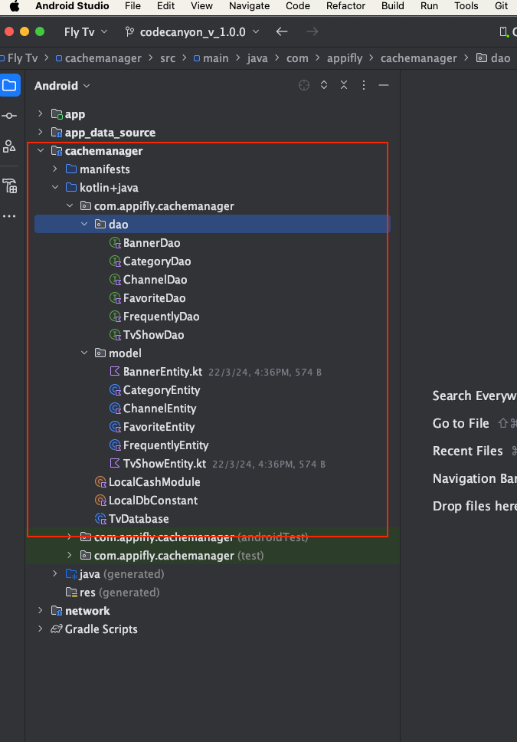Open the Build Variants sidebar icon
Viewport: 517px width, 742px height.
point(10,185)
